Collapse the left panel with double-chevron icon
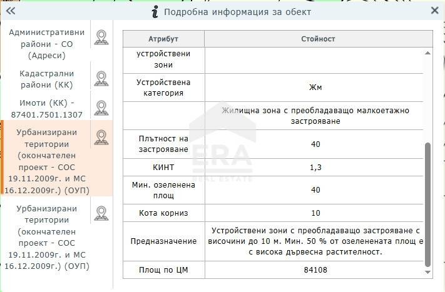The image size is (445, 292). coord(11,11)
